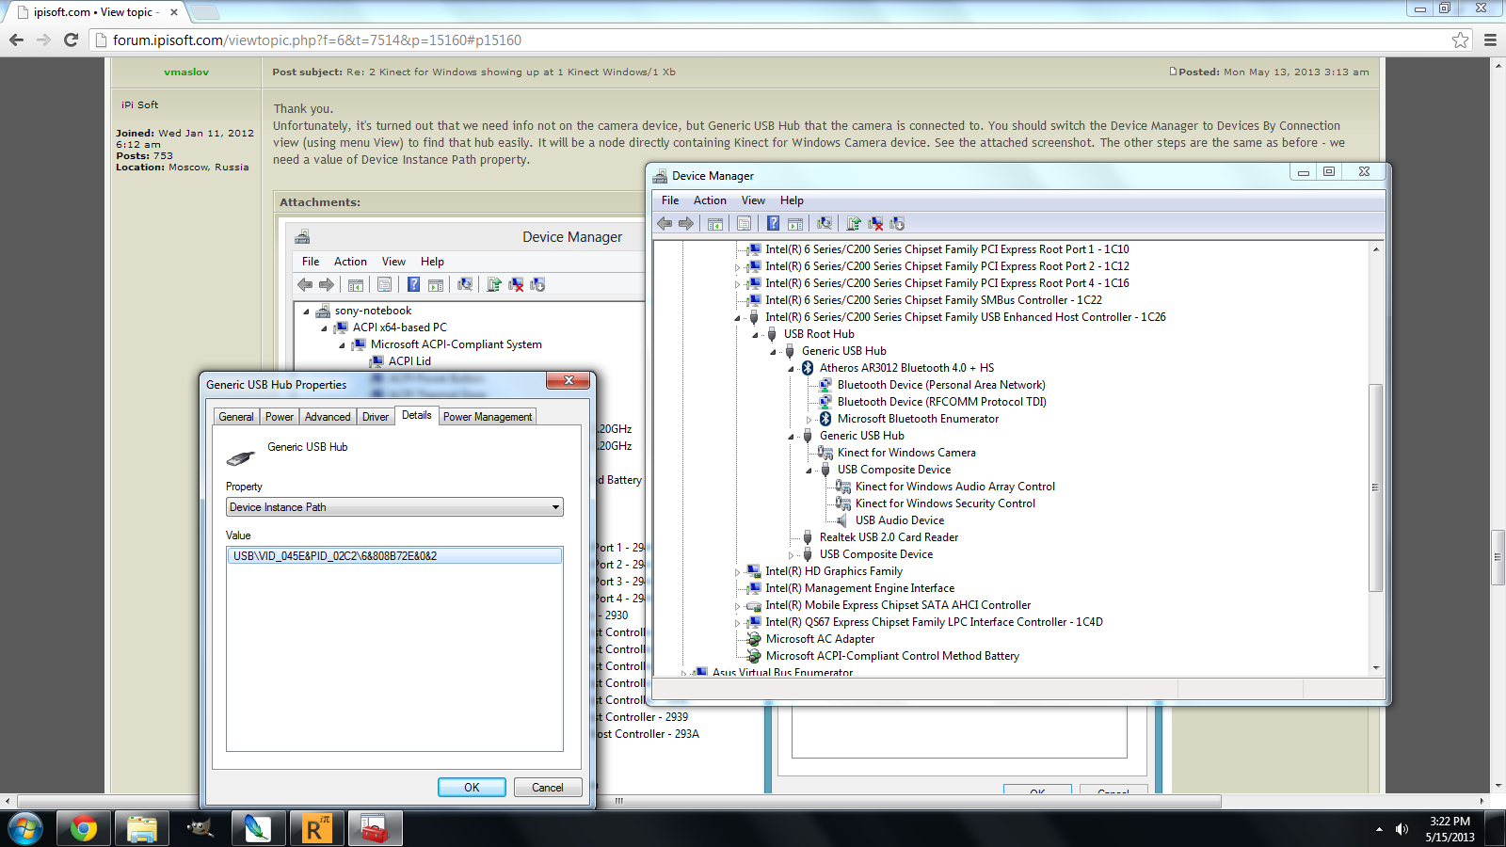Screen dimensions: 1506x847
Task: Click Back arrow in front Device Manager toolbar
Action: point(665,223)
